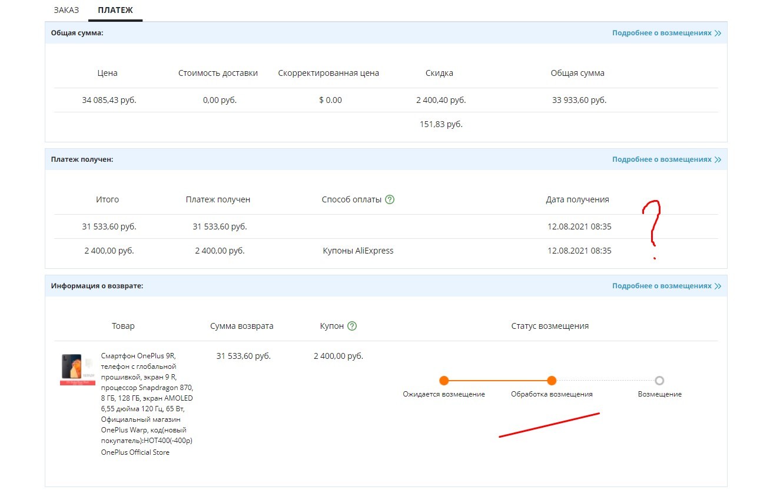Viewport: 770px width, 493px height.
Task: Open refund details link in Информация о возврате header
Action: (x=666, y=286)
